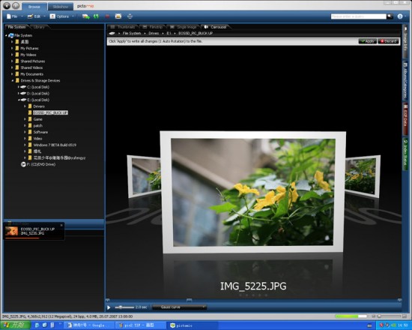This screenshot has height=330, width=412.
Task: Open the Index Status side panel
Action: (x=405, y=154)
